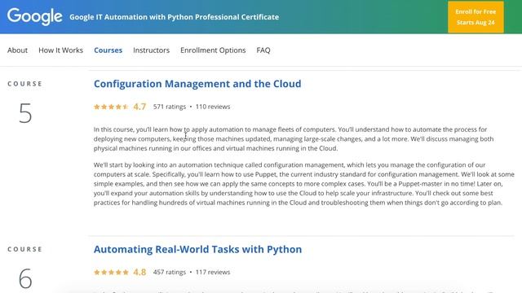
Task: Click paragraph beginning 'In this course, you'll learn'
Action: [x=294, y=139]
